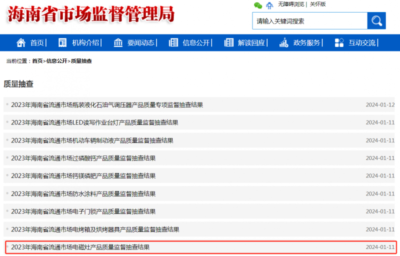
Task: Click the 政务服务 chart icon
Action: tap(283, 42)
